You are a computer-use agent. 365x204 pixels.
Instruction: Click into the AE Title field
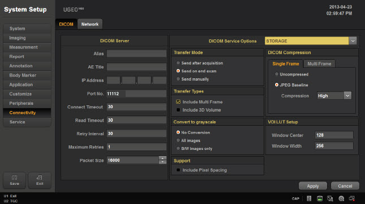[x=136, y=66]
